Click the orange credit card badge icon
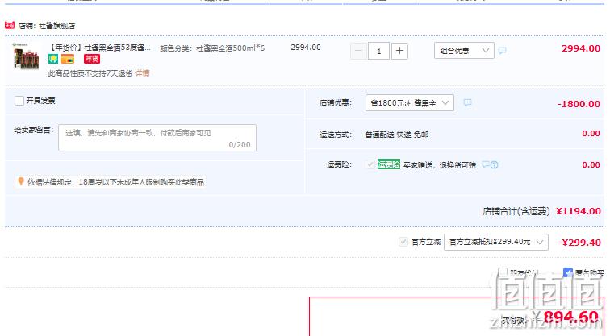610x336 pixels. (67, 59)
